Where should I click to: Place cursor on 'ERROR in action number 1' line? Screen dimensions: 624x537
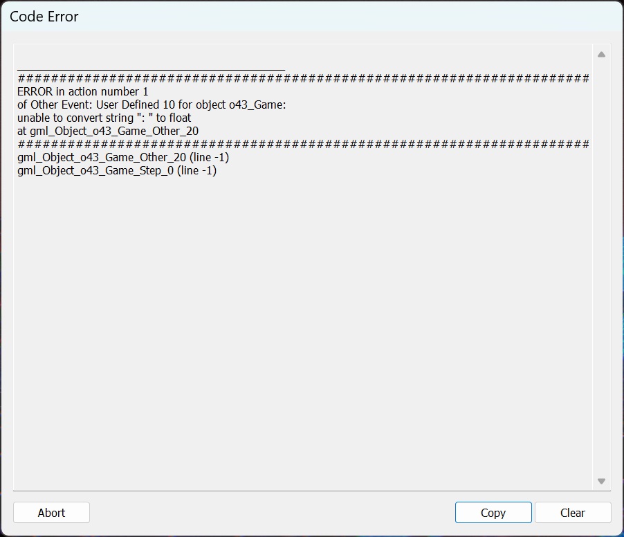pos(83,91)
